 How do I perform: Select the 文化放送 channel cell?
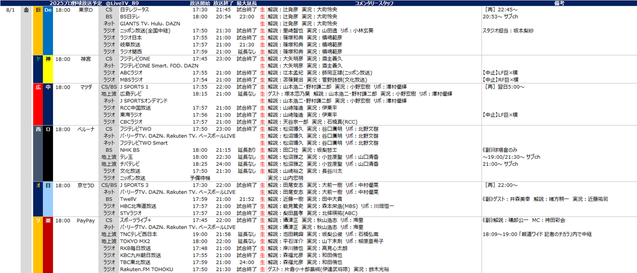pos(130,170)
